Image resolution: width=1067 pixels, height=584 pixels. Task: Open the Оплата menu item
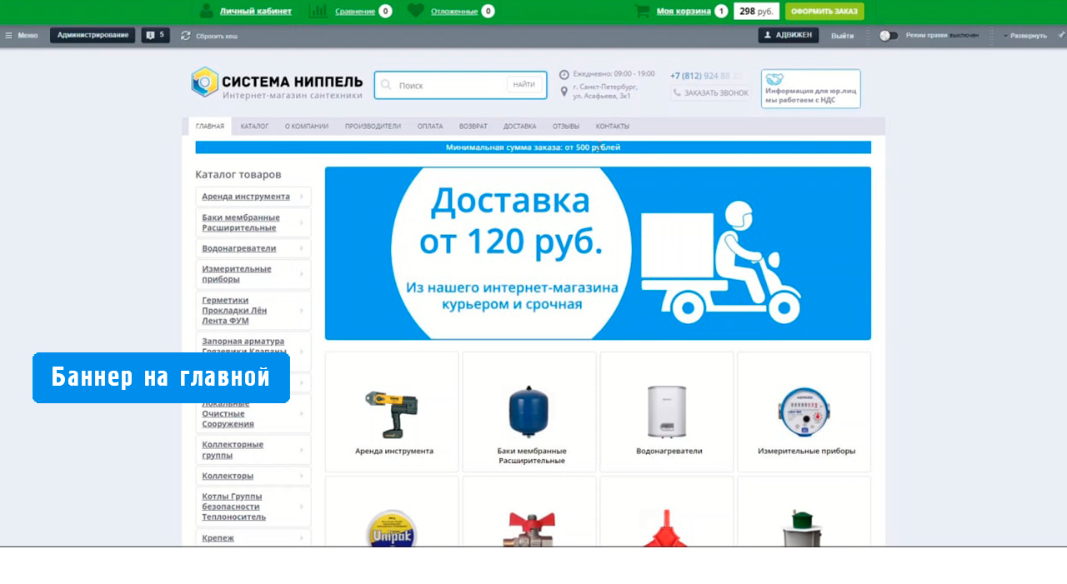coord(430,127)
